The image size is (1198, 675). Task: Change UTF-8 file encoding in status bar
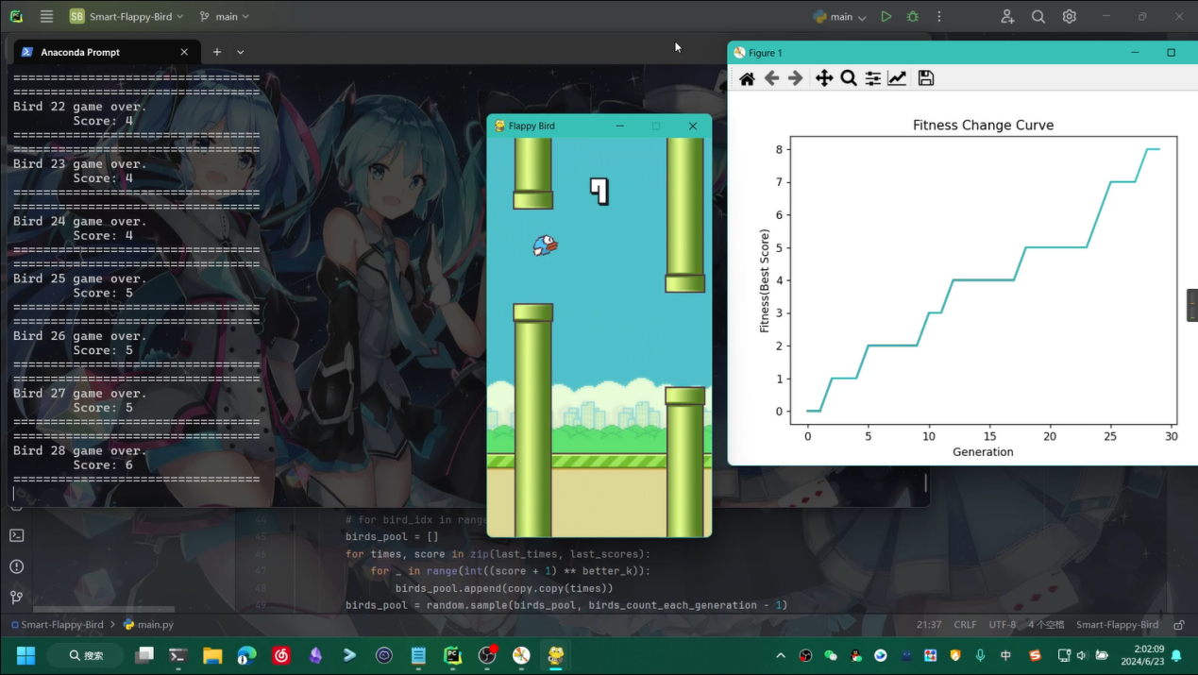coord(1002,624)
